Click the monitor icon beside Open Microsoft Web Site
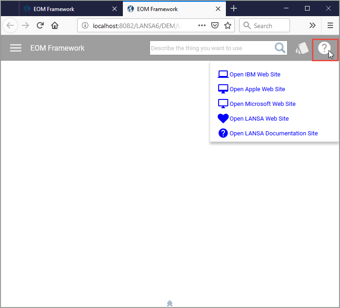 pyautogui.click(x=223, y=104)
